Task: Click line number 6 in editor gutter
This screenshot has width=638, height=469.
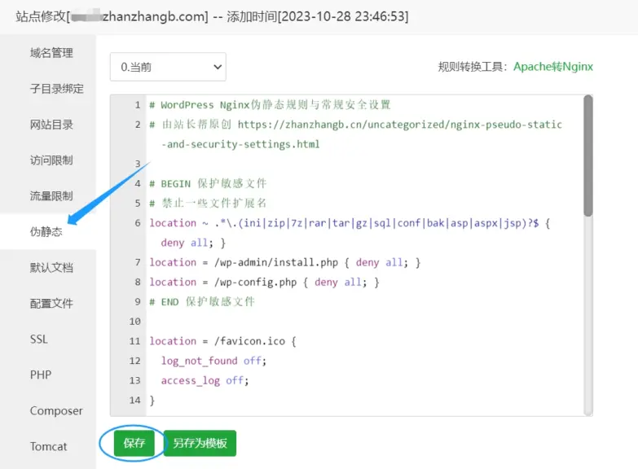Action: (138, 223)
